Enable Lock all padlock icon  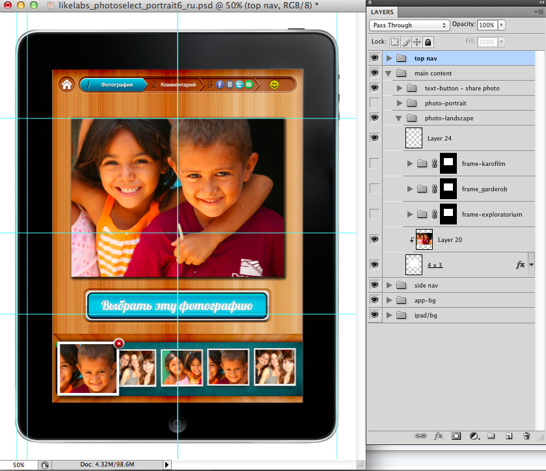pos(428,42)
